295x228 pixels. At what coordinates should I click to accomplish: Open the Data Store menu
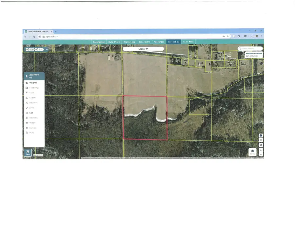pos(114,42)
